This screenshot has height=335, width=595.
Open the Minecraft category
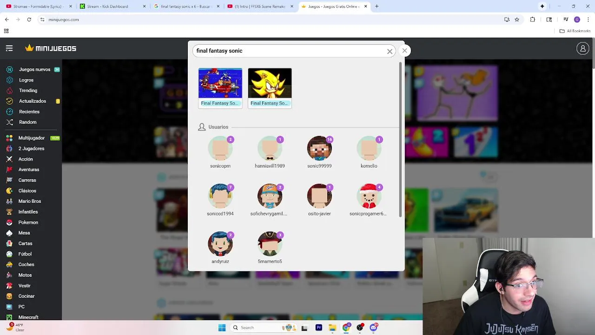pos(28,317)
